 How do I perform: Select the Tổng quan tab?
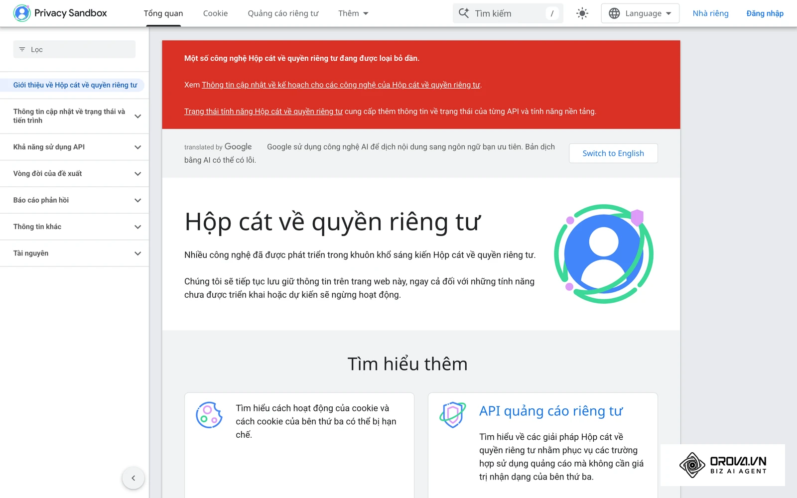(x=163, y=13)
